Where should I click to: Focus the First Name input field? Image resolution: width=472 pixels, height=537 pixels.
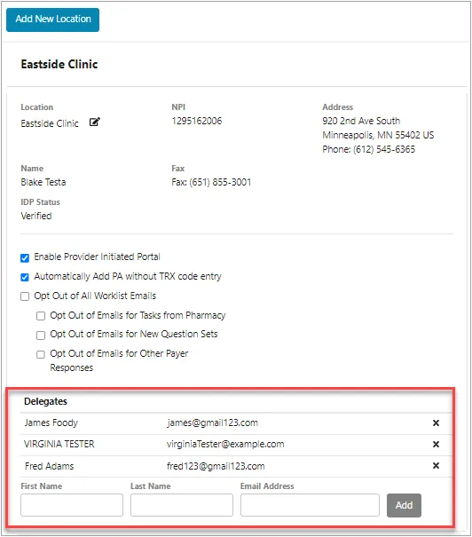pos(72,505)
